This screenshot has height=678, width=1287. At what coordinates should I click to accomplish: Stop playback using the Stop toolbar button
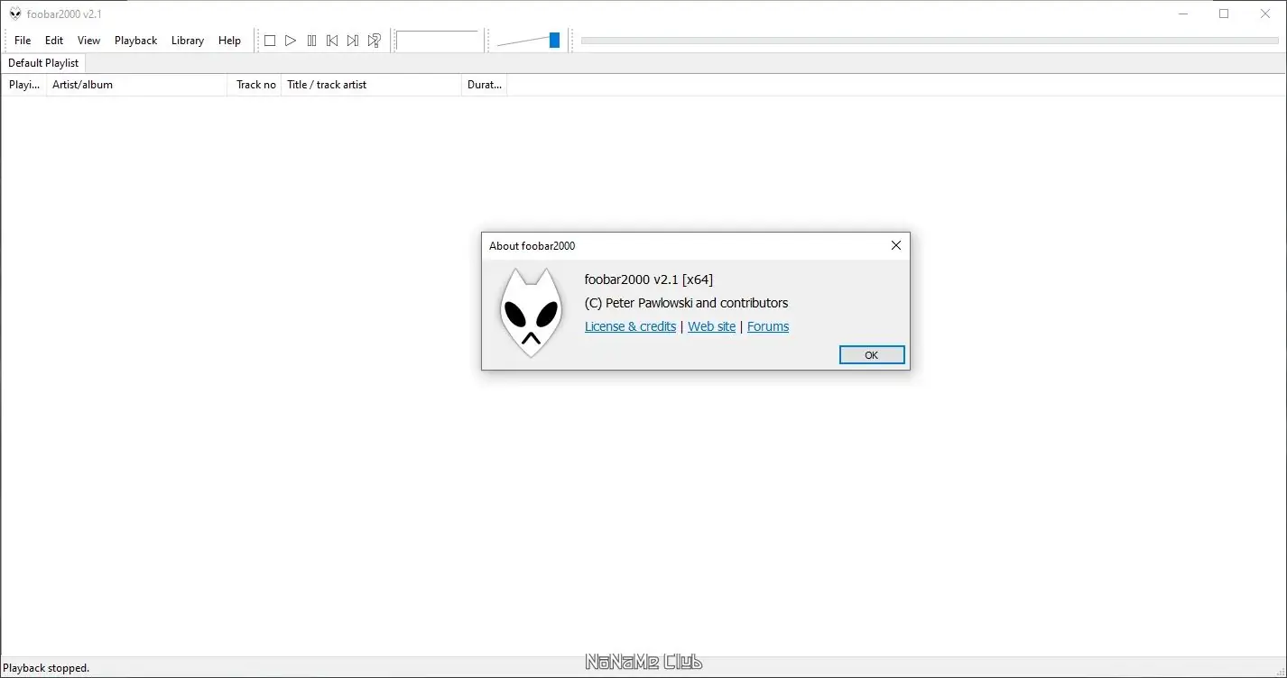pyautogui.click(x=269, y=41)
